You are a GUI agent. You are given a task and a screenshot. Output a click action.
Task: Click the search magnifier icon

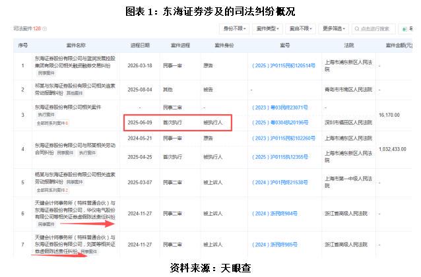point(357,29)
